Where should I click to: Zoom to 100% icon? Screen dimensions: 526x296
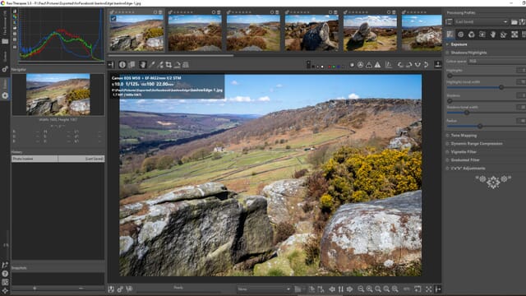(395, 289)
